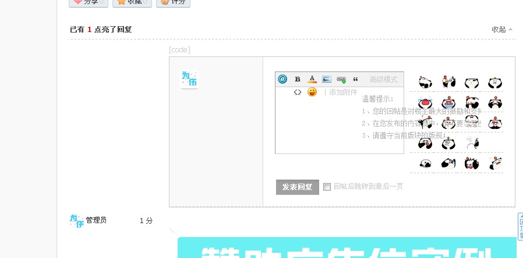The width and height of the screenshot is (523, 258).
Task: Select the first panda emoticon in top row
Action: click(425, 82)
